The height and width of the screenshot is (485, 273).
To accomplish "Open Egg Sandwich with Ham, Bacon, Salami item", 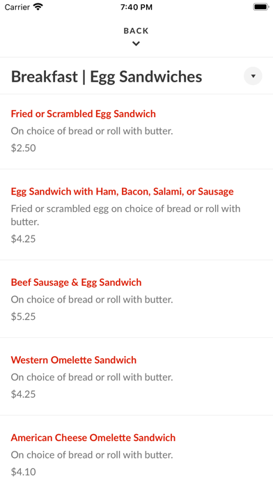I will point(122,192).
